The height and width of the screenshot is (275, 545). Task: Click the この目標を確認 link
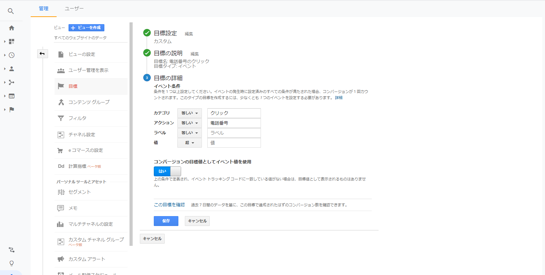(x=170, y=205)
